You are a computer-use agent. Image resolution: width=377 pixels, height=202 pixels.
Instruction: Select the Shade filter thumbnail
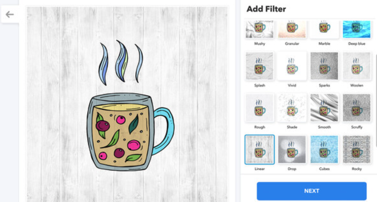pyautogui.click(x=292, y=108)
